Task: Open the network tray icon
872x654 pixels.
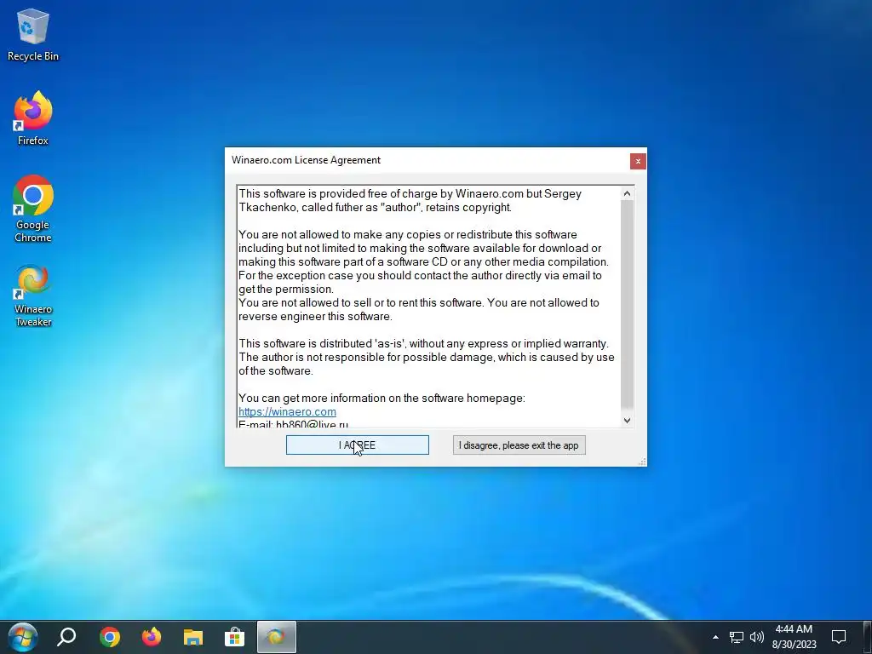Action: point(737,637)
